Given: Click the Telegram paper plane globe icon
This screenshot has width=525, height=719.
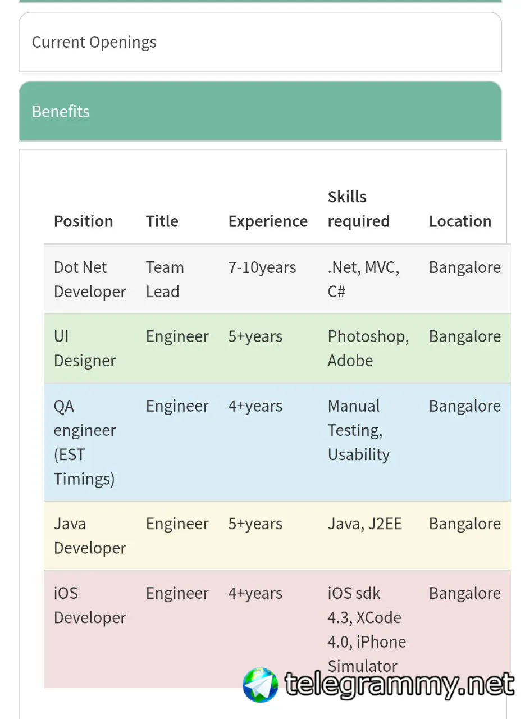Looking at the screenshot, I should pos(260,685).
